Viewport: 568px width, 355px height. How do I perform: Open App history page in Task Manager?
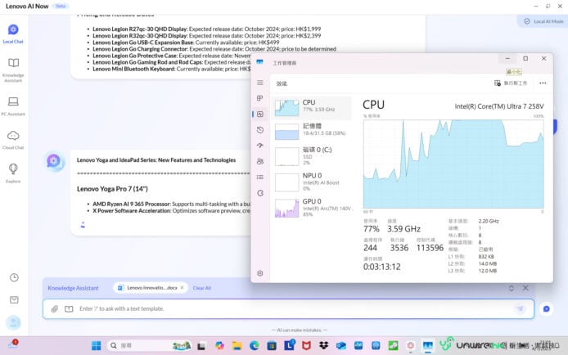click(x=260, y=130)
